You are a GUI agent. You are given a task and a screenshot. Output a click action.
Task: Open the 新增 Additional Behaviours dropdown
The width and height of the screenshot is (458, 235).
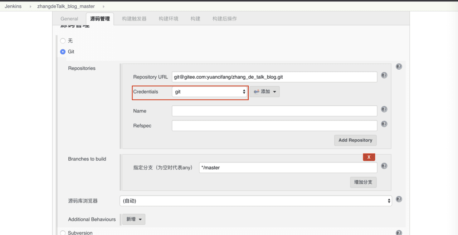[x=134, y=219]
